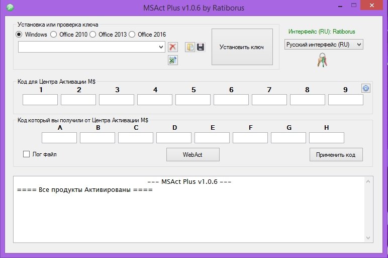Screen dimensions: 388x258
Task: Select the Office 2010 radio button
Action: (x=53, y=34)
